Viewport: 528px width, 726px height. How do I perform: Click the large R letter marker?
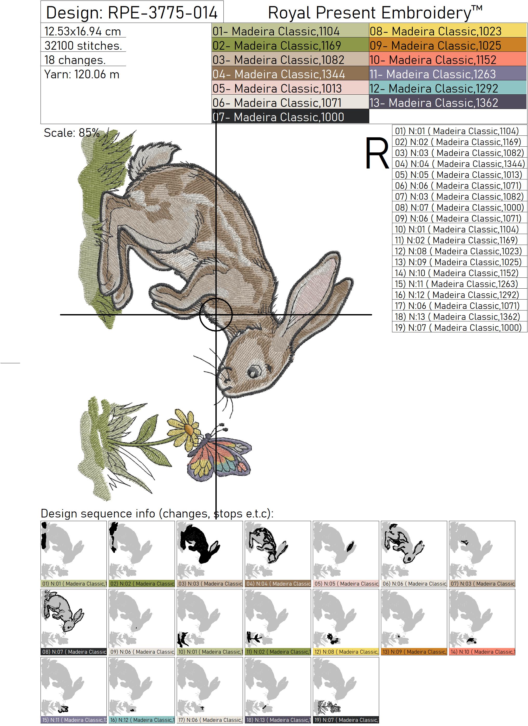click(x=377, y=153)
